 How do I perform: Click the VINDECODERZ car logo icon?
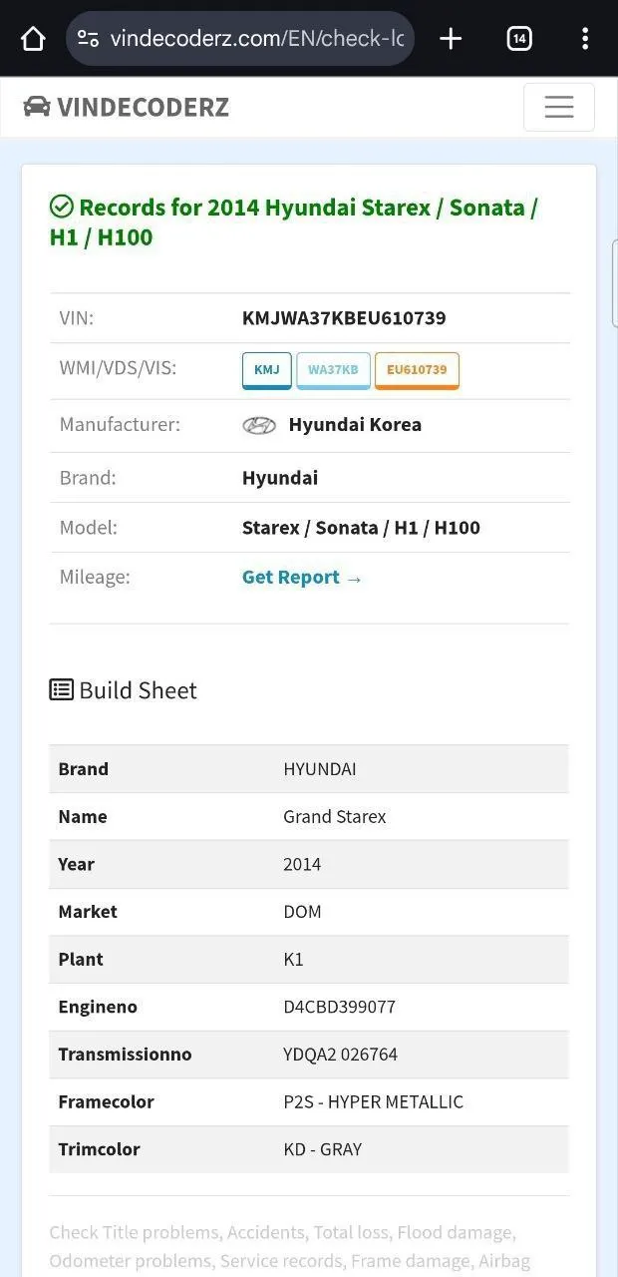[x=37, y=106]
